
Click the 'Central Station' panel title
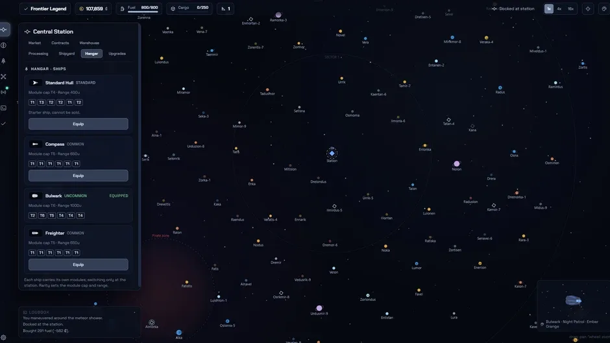[x=53, y=32]
